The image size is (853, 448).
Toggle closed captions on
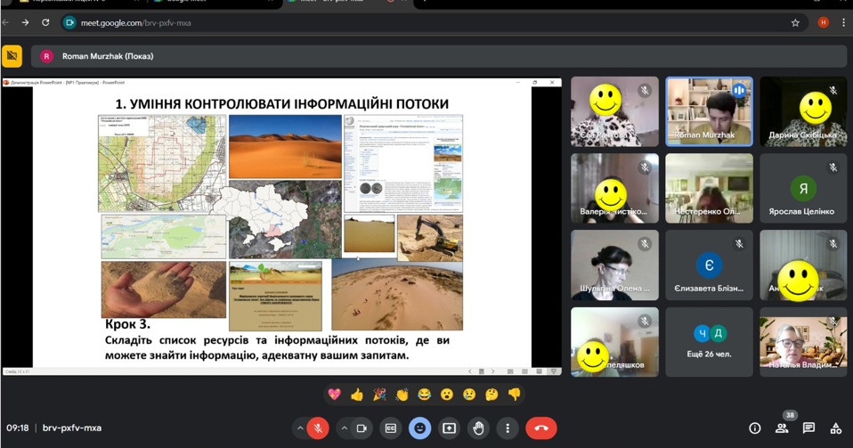[x=391, y=428]
